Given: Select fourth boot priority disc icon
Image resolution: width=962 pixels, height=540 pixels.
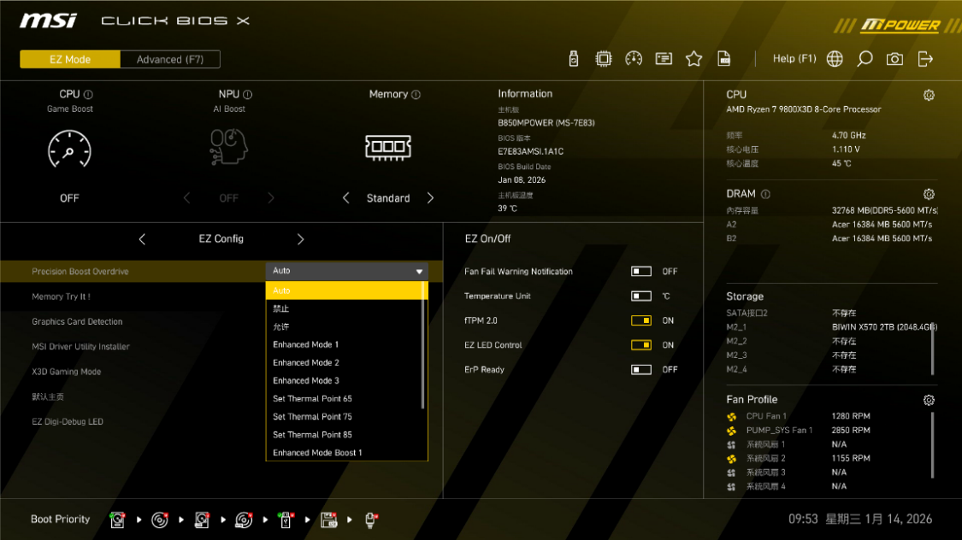Looking at the screenshot, I should click(244, 519).
